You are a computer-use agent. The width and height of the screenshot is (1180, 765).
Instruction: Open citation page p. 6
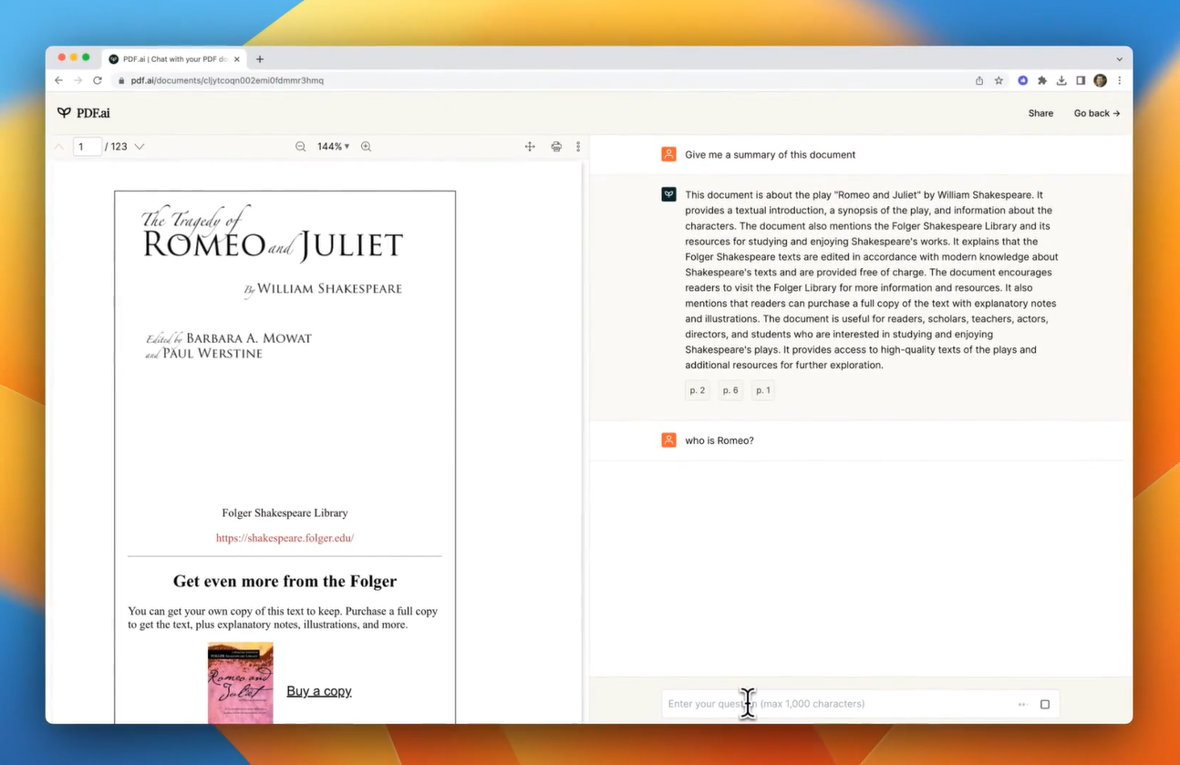[x=730, y=390]
